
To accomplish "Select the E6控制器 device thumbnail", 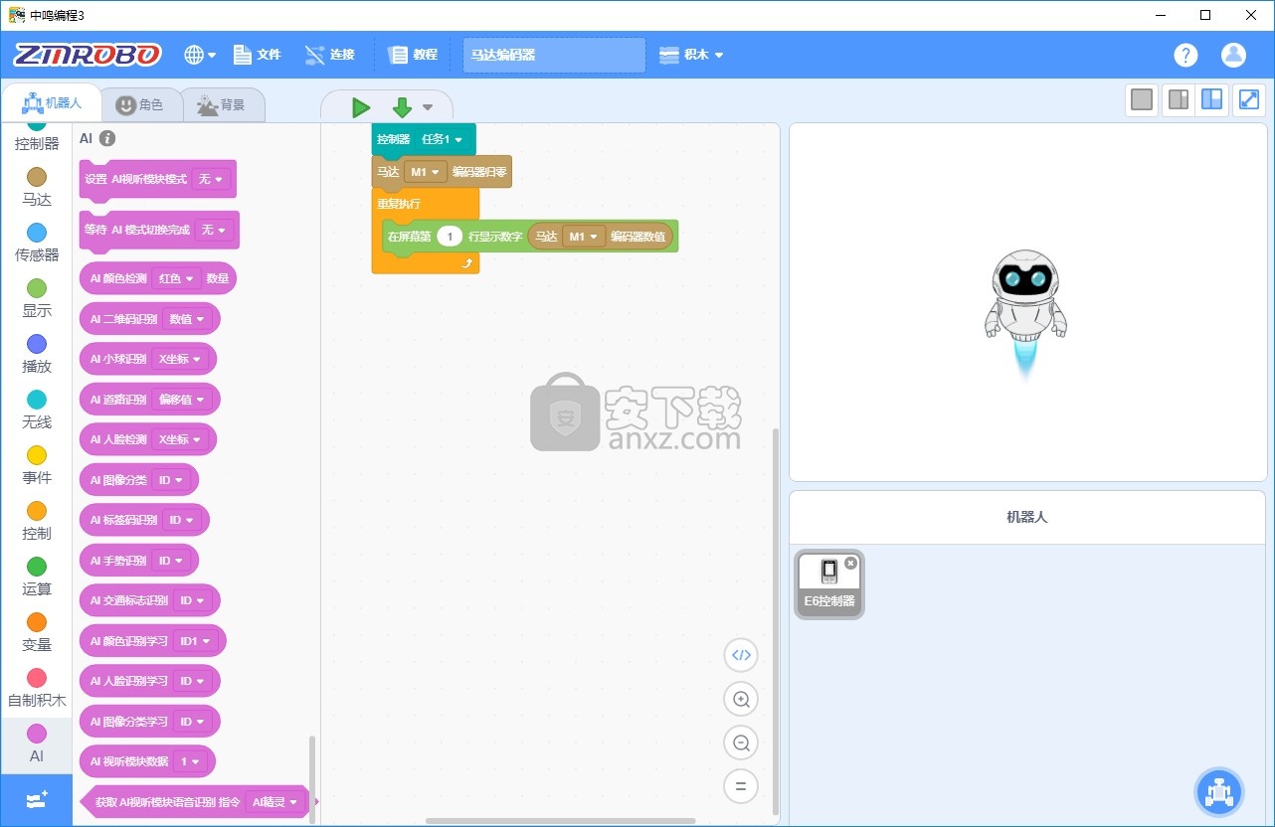I will click(x=829, y=584).
